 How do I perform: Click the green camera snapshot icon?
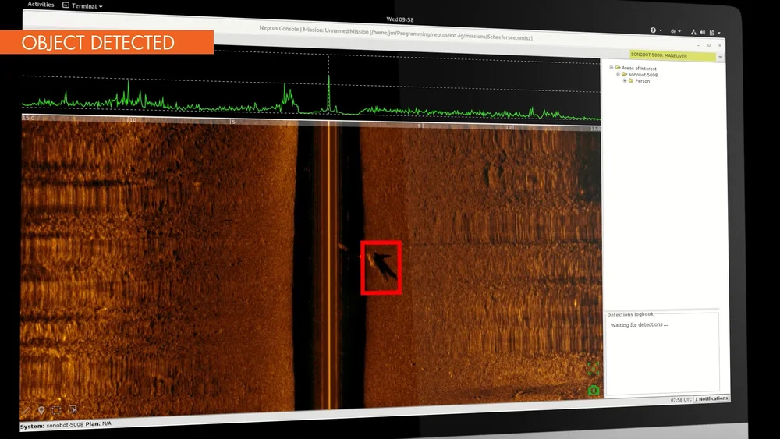click(x=593, y=391)
